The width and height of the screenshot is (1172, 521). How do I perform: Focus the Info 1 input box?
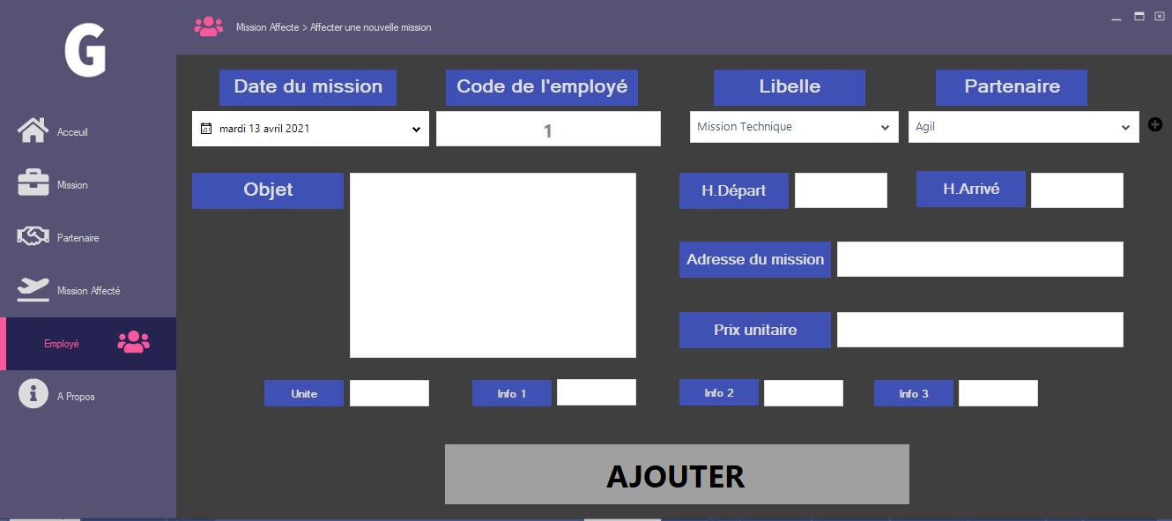coord(597,392)
